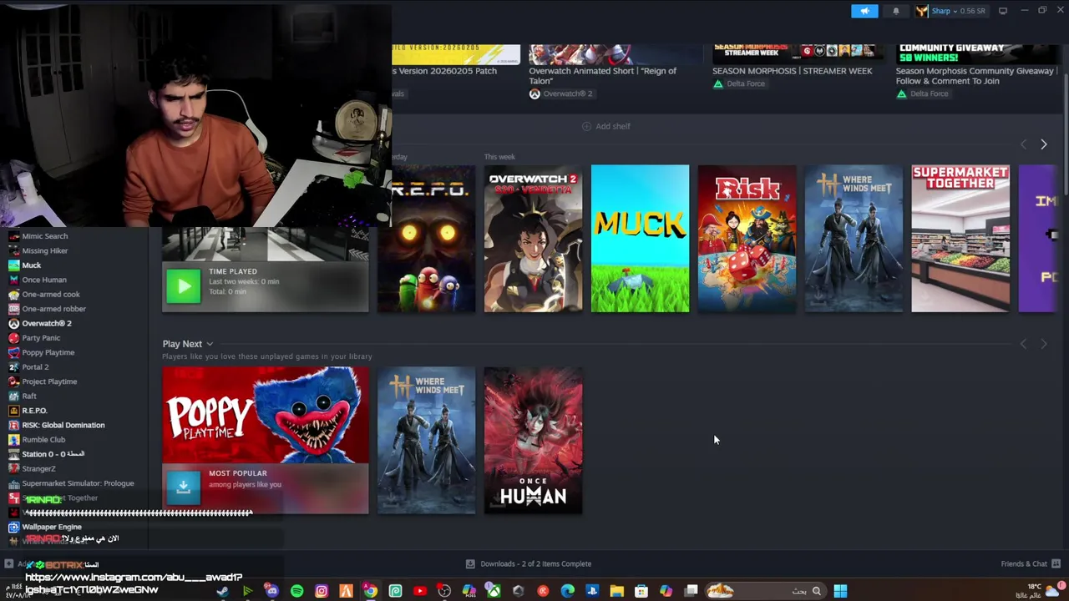Open Downloads status at the bottom bar

click(x=528, y=564)
